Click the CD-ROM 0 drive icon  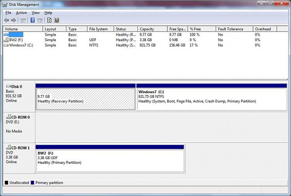pyautogui.click(x=9, y=116)
